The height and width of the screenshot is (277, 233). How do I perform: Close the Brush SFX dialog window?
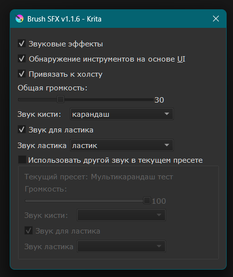pyautogui.click(x=216, y=19)
